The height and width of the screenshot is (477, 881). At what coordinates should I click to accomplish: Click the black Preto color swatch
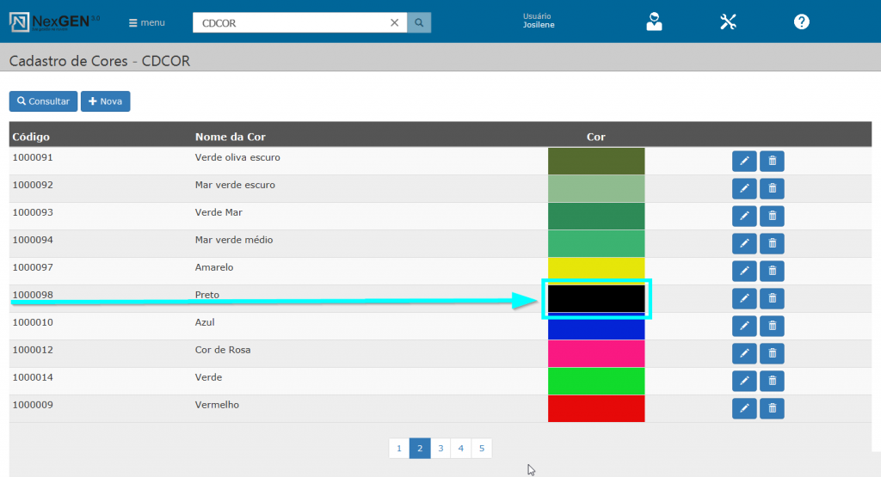tap(596, 298)
